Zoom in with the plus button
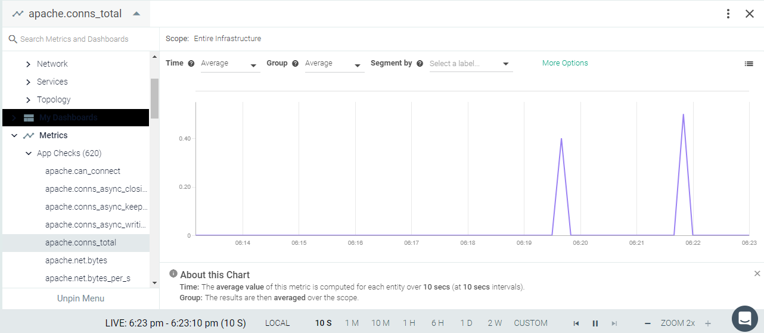 click(708, 323)
